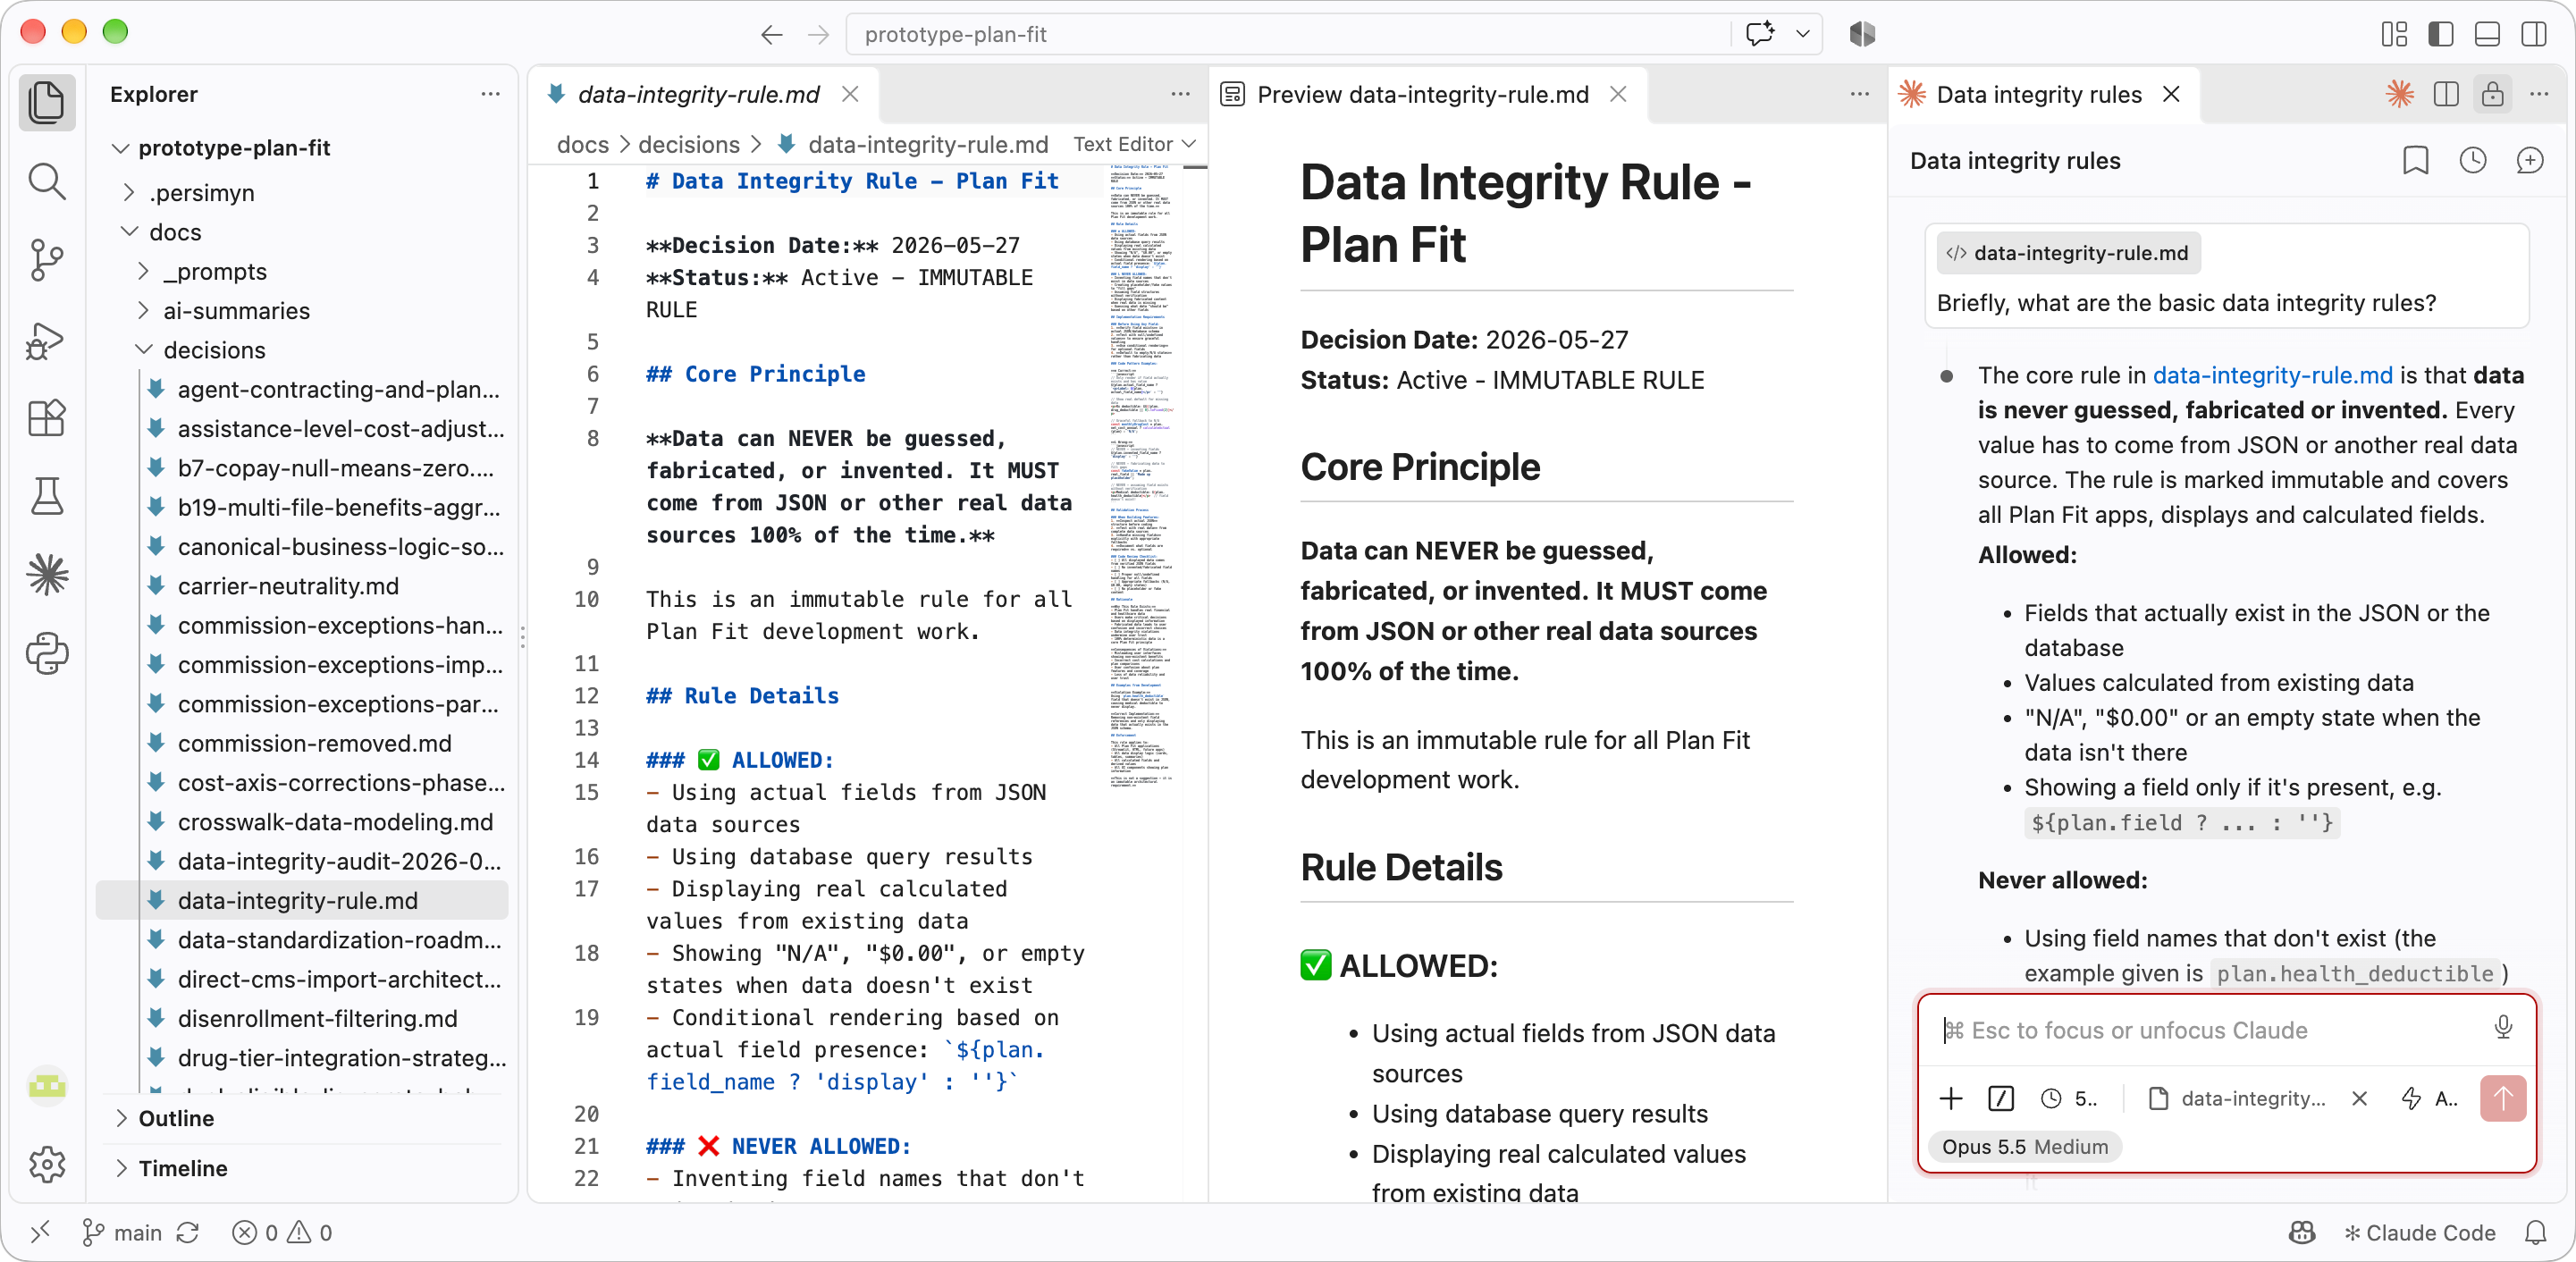Expand the ai-summaries folder
Viewport: 2576px width, 1262px height.
click(143, 310)
